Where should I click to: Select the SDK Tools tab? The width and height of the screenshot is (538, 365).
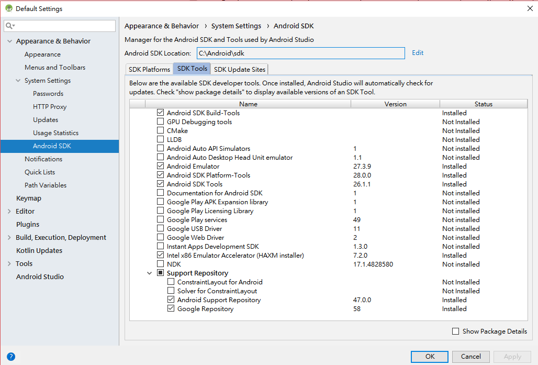pyautogui.click(x=192, y=69)
